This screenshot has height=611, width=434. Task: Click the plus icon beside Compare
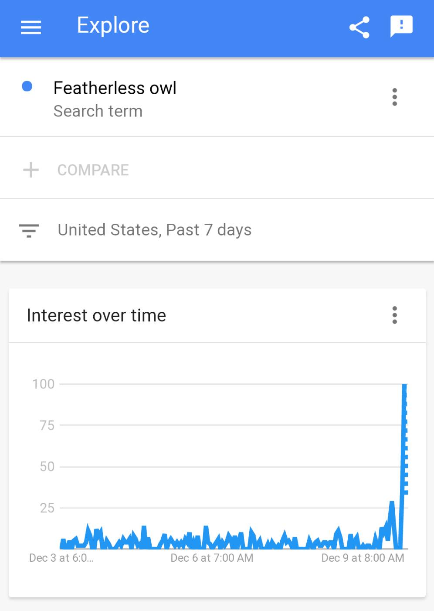(31, 170)
